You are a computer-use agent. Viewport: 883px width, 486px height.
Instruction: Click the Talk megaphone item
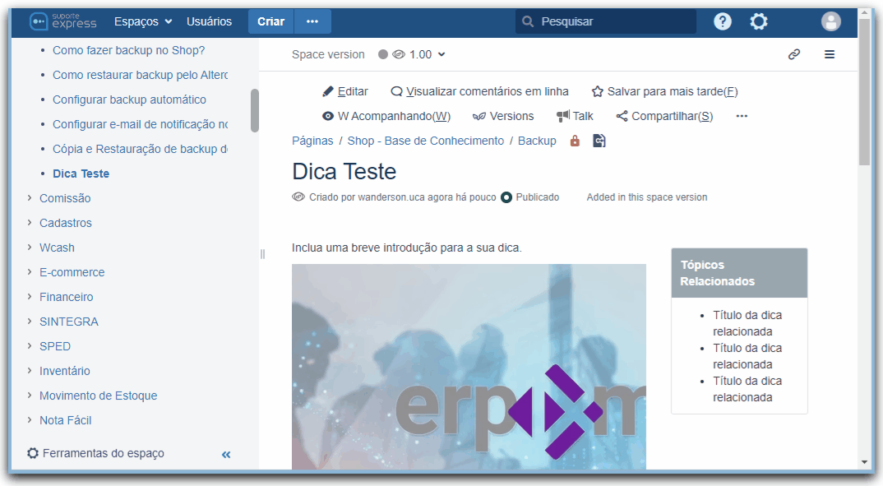(x=575, y=116)
